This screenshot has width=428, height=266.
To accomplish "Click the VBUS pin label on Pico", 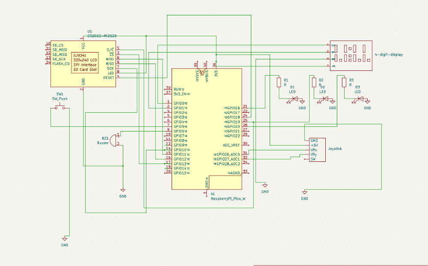I will [x=207, y=76].
